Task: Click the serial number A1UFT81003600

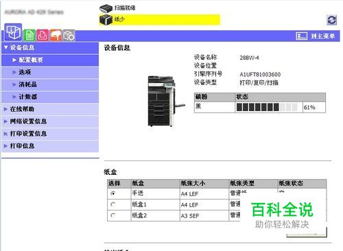Action: 260,75
